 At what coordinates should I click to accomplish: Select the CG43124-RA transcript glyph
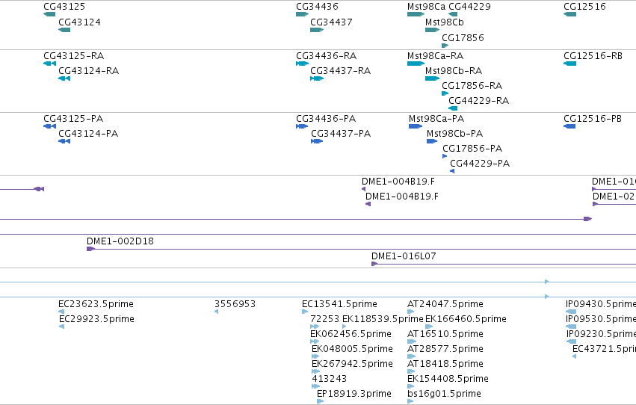click(x=64, y=78)
